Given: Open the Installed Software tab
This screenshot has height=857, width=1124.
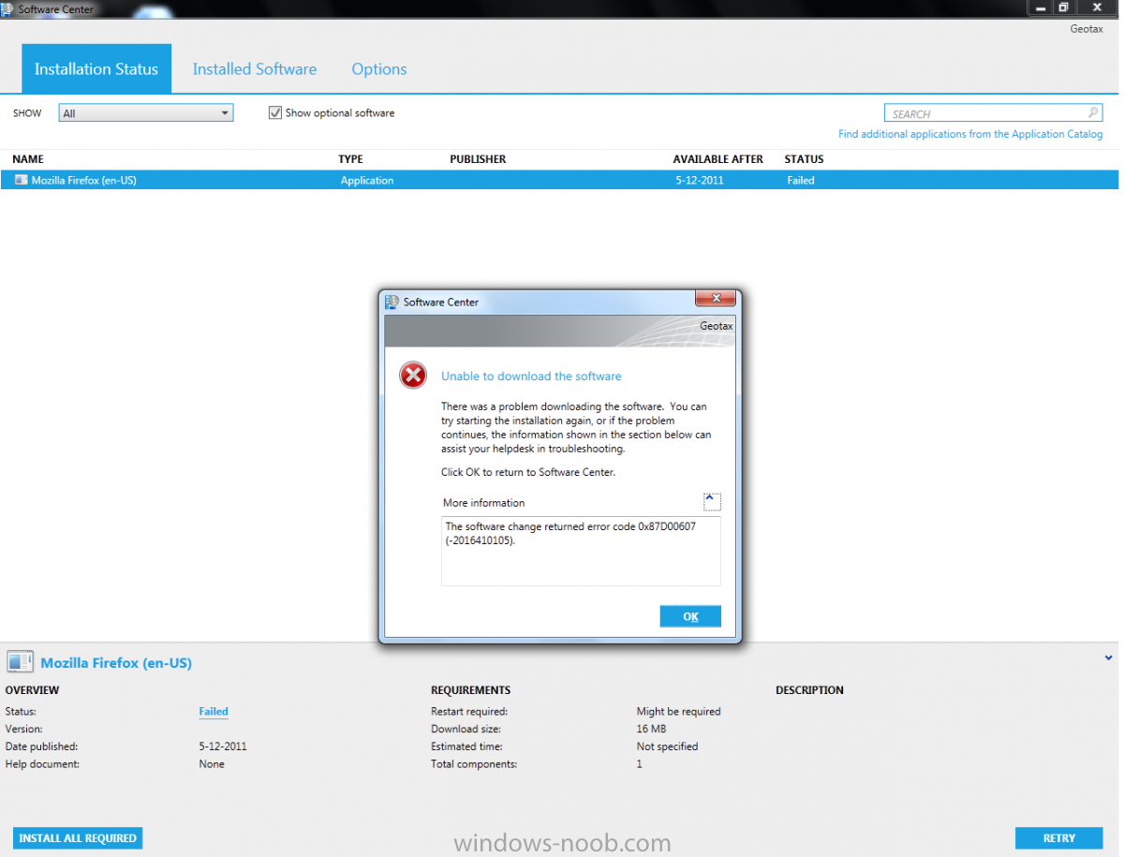Looking at the screenshot, I should click(255, 68).
